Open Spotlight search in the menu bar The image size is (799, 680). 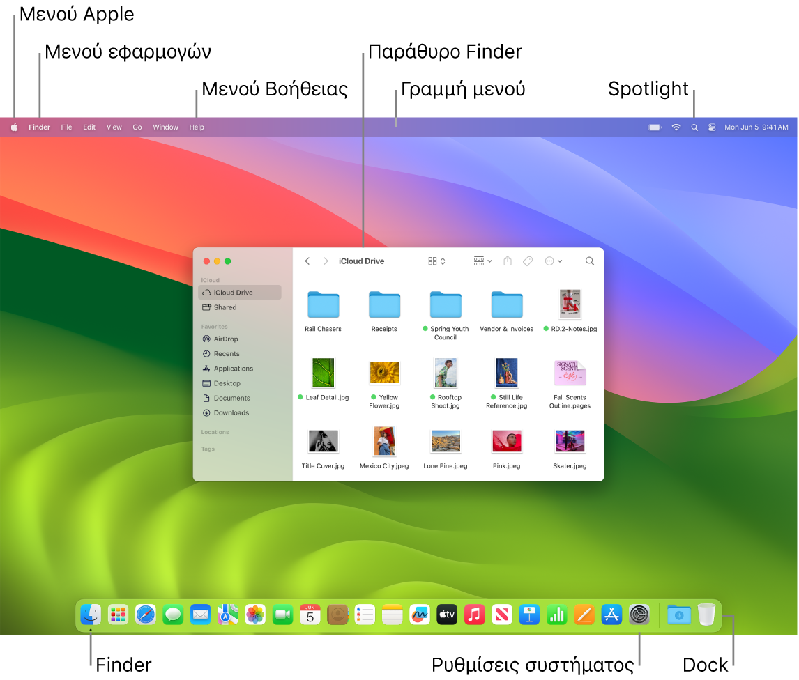(694, 127)
